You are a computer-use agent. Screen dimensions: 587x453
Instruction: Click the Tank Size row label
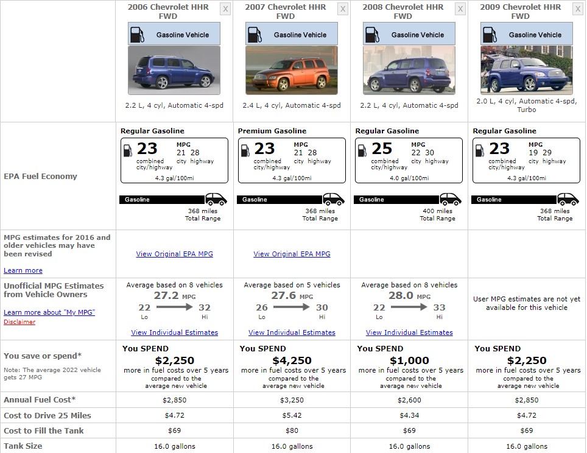point(23,446)
